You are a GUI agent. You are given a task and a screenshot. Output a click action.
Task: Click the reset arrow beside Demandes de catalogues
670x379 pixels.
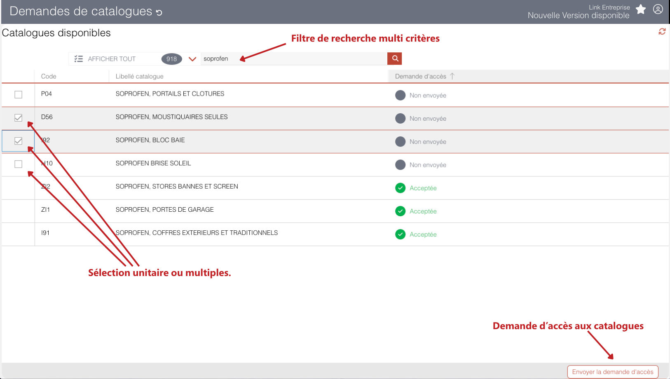pyautogui.click(x=159, y=13)
